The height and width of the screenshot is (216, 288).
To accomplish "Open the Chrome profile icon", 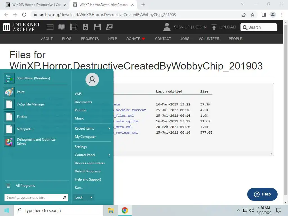I will (273, 15).
